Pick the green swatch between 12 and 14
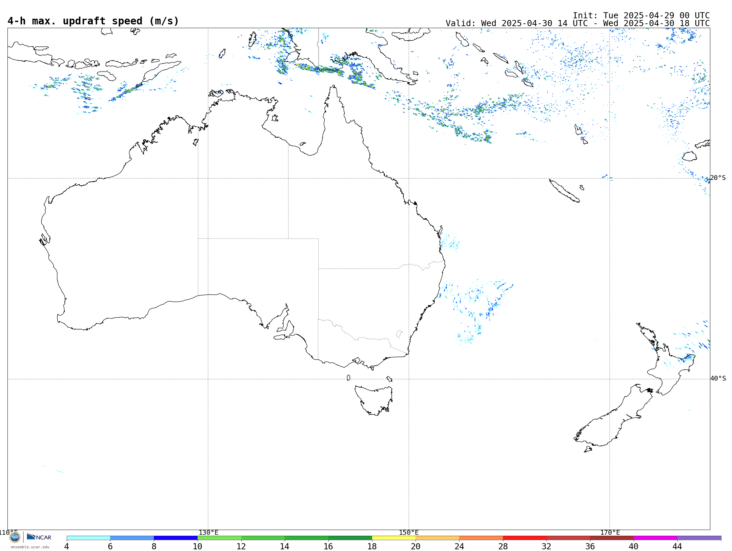This screenshot has height=551, width=732. (x=263, y=538)
